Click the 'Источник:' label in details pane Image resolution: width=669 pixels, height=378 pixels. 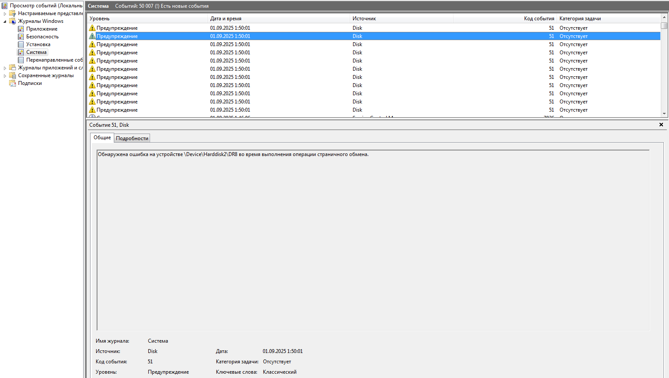click(x=108, y=351)
